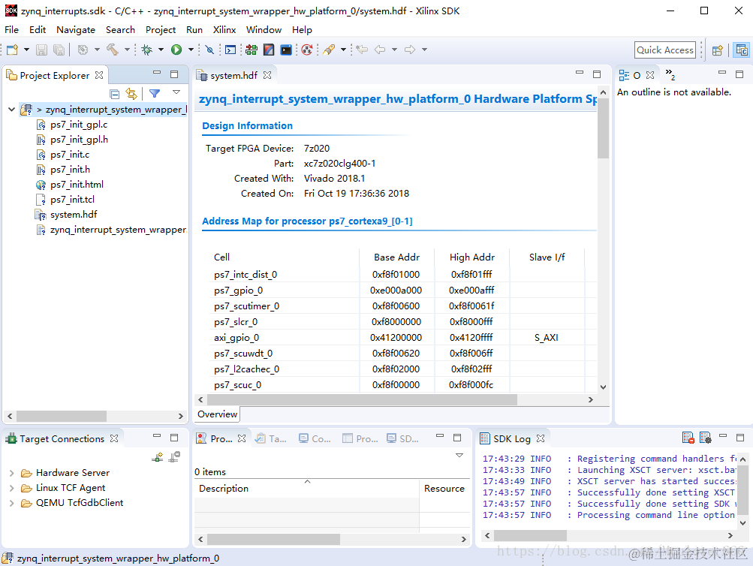This screenshot has width=753, height=566.
Task: Toggle Link with Editor in Project Explorer
Action: pos(132,94)
